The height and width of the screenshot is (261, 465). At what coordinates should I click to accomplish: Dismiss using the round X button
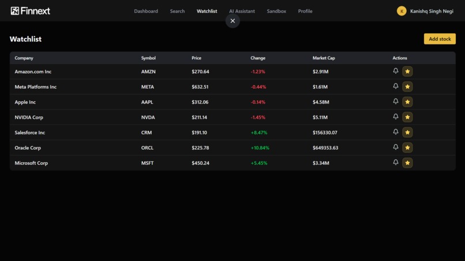232,21
